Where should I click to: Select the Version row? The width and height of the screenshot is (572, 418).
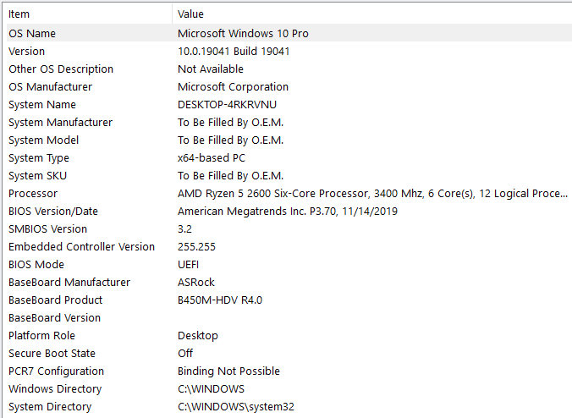27,52
